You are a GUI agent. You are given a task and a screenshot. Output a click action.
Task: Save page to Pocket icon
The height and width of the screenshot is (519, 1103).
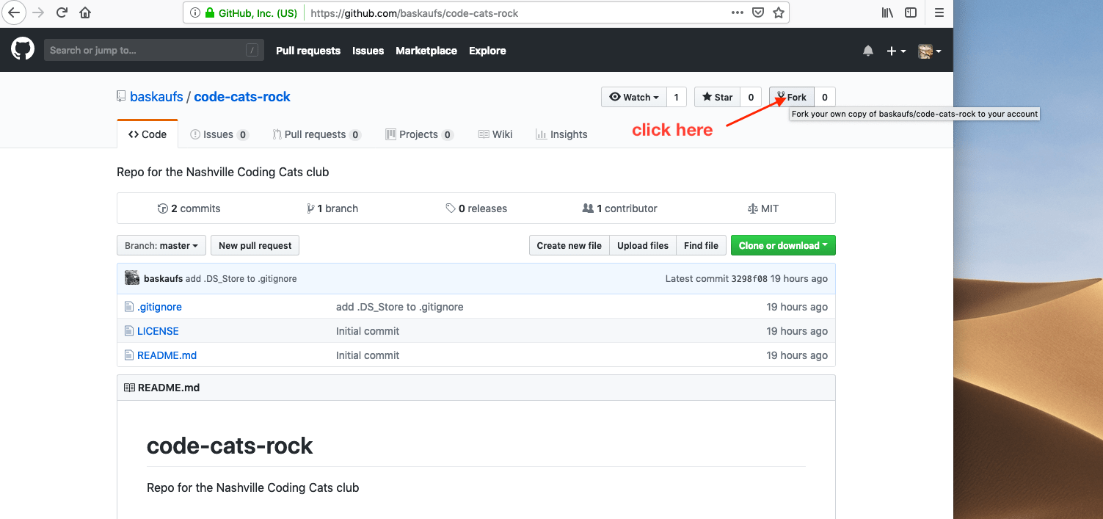(758, 12)
